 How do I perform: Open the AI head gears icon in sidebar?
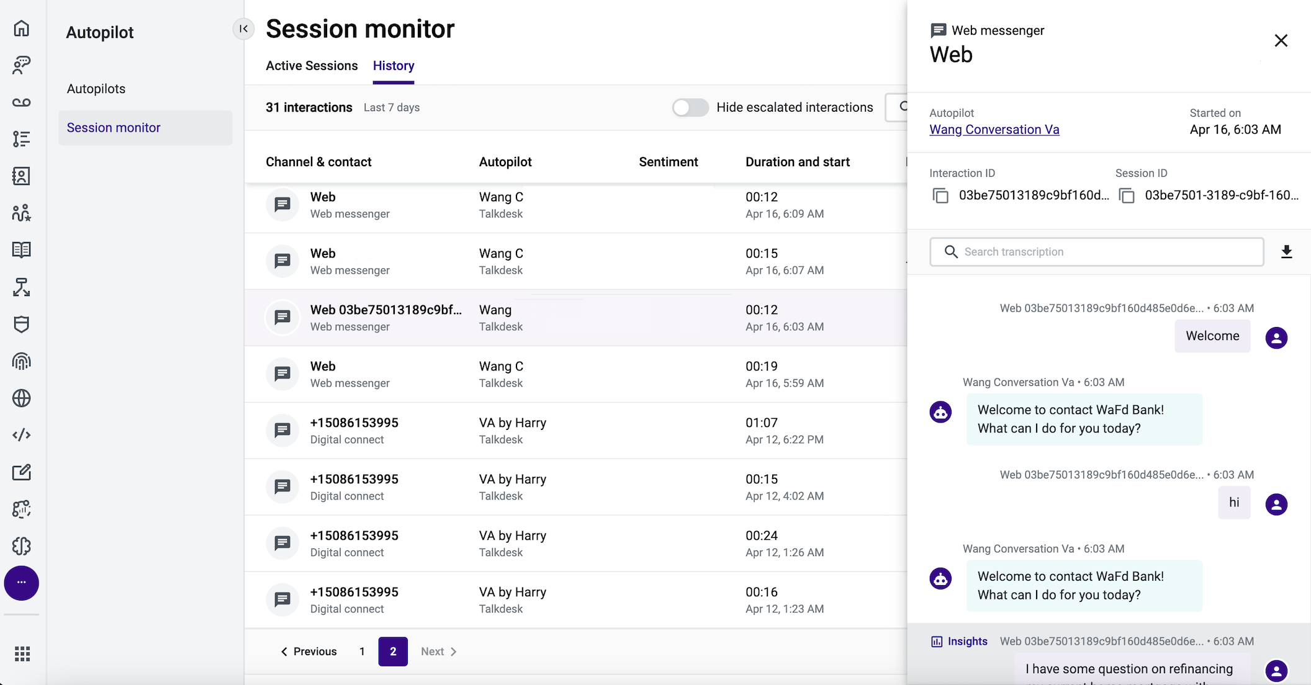click(22, 509)
